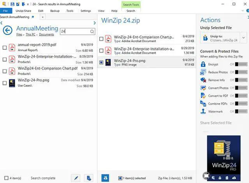Viewport: 249px width, 183px height.
Task: Click the Convert to PDF icon
Action: click(x=203, y=96)
